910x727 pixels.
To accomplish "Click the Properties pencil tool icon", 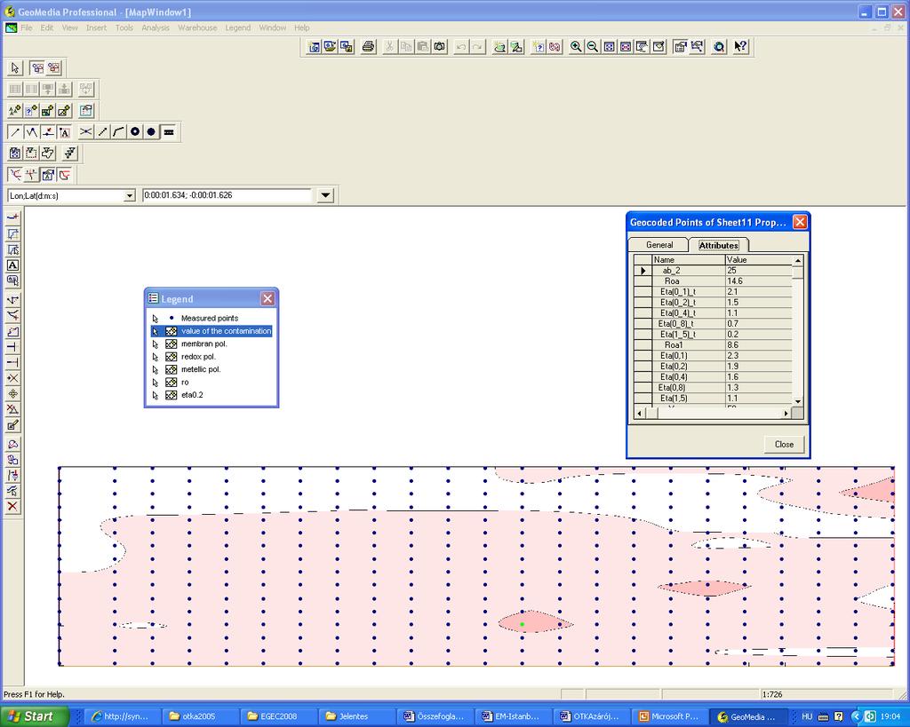I will coord(12,425).
